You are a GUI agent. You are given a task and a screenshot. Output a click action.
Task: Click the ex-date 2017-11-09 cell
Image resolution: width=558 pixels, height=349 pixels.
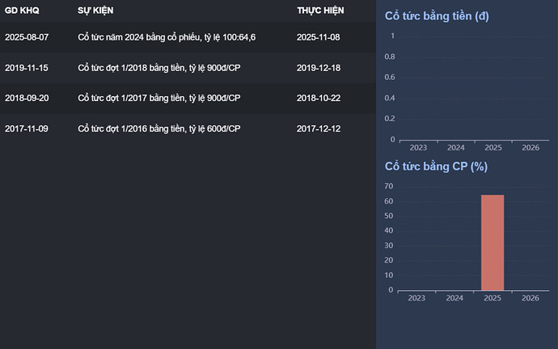point(27,128)
